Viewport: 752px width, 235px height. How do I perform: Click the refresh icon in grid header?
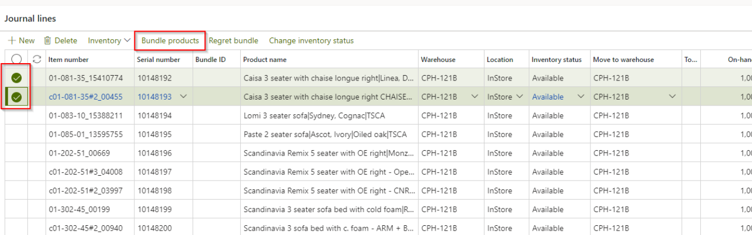tap(38, 60)
